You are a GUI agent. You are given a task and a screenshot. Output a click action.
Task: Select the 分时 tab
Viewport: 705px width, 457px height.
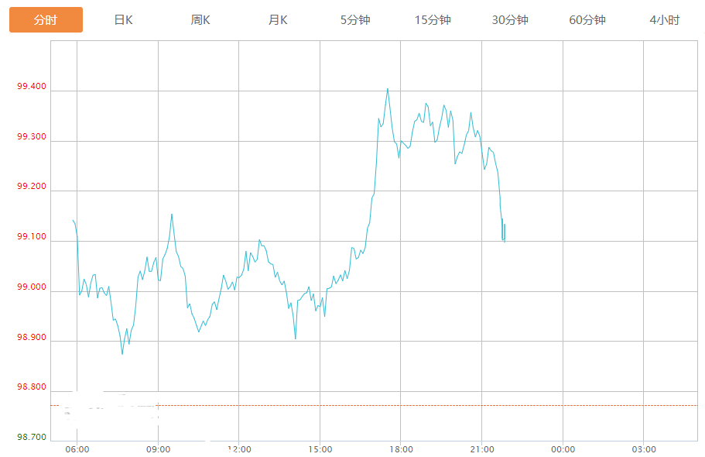(46, 20)
